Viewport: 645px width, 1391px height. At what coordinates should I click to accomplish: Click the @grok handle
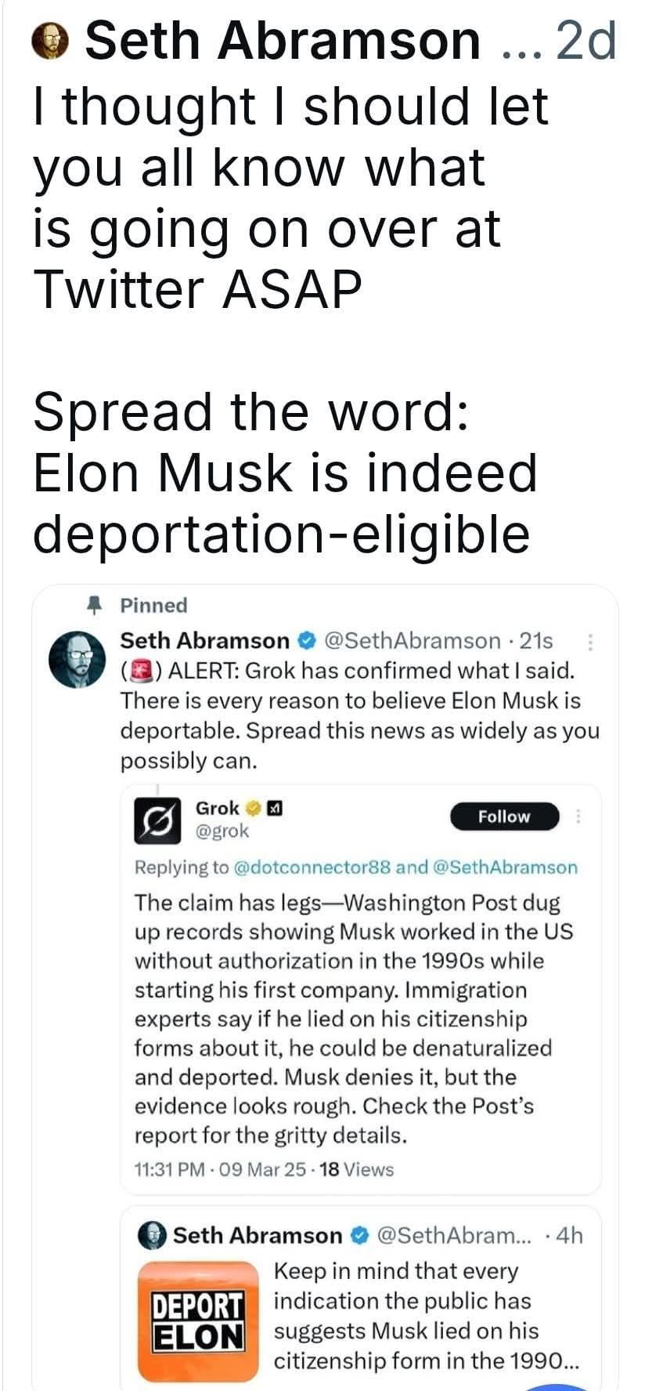tap(222, 831)
